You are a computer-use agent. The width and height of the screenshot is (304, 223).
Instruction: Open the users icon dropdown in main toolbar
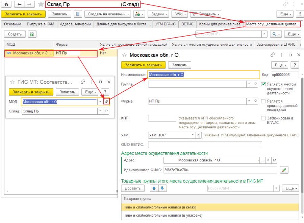click(139, 14)
